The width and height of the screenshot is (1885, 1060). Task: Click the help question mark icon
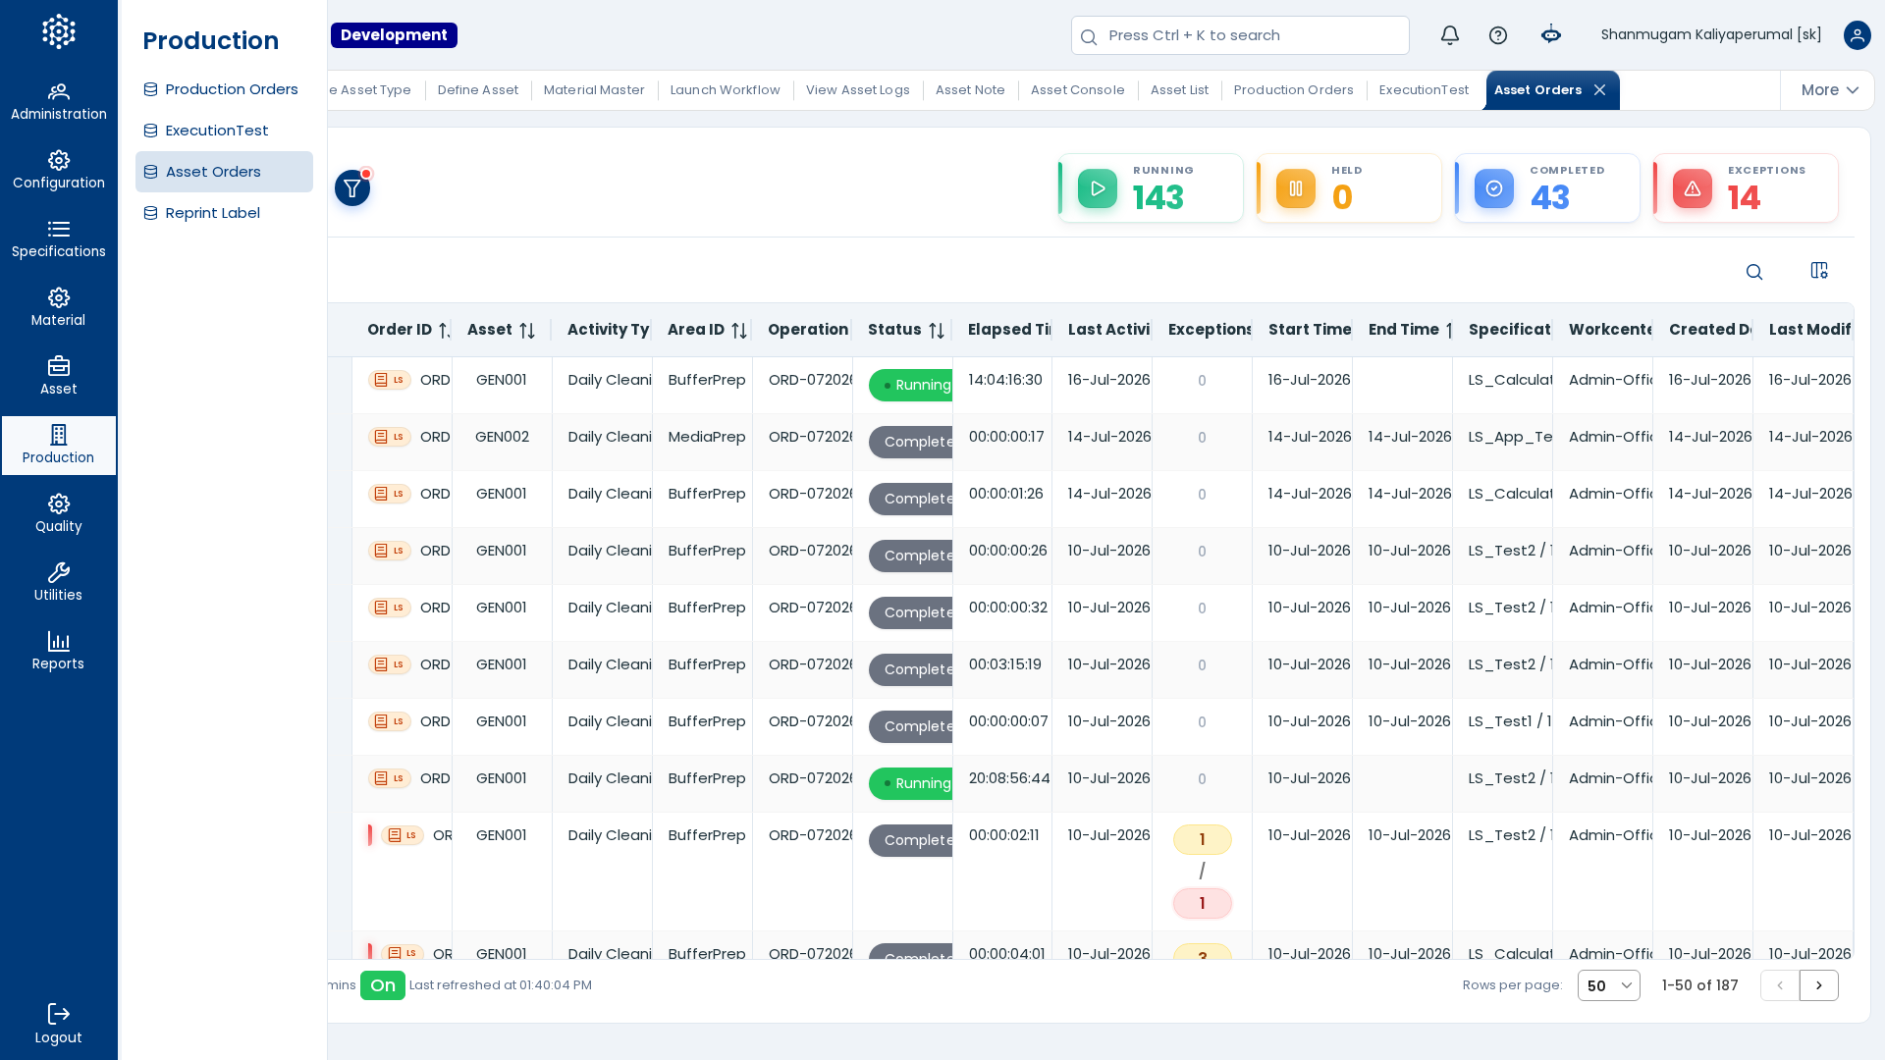coord(1498,35)
